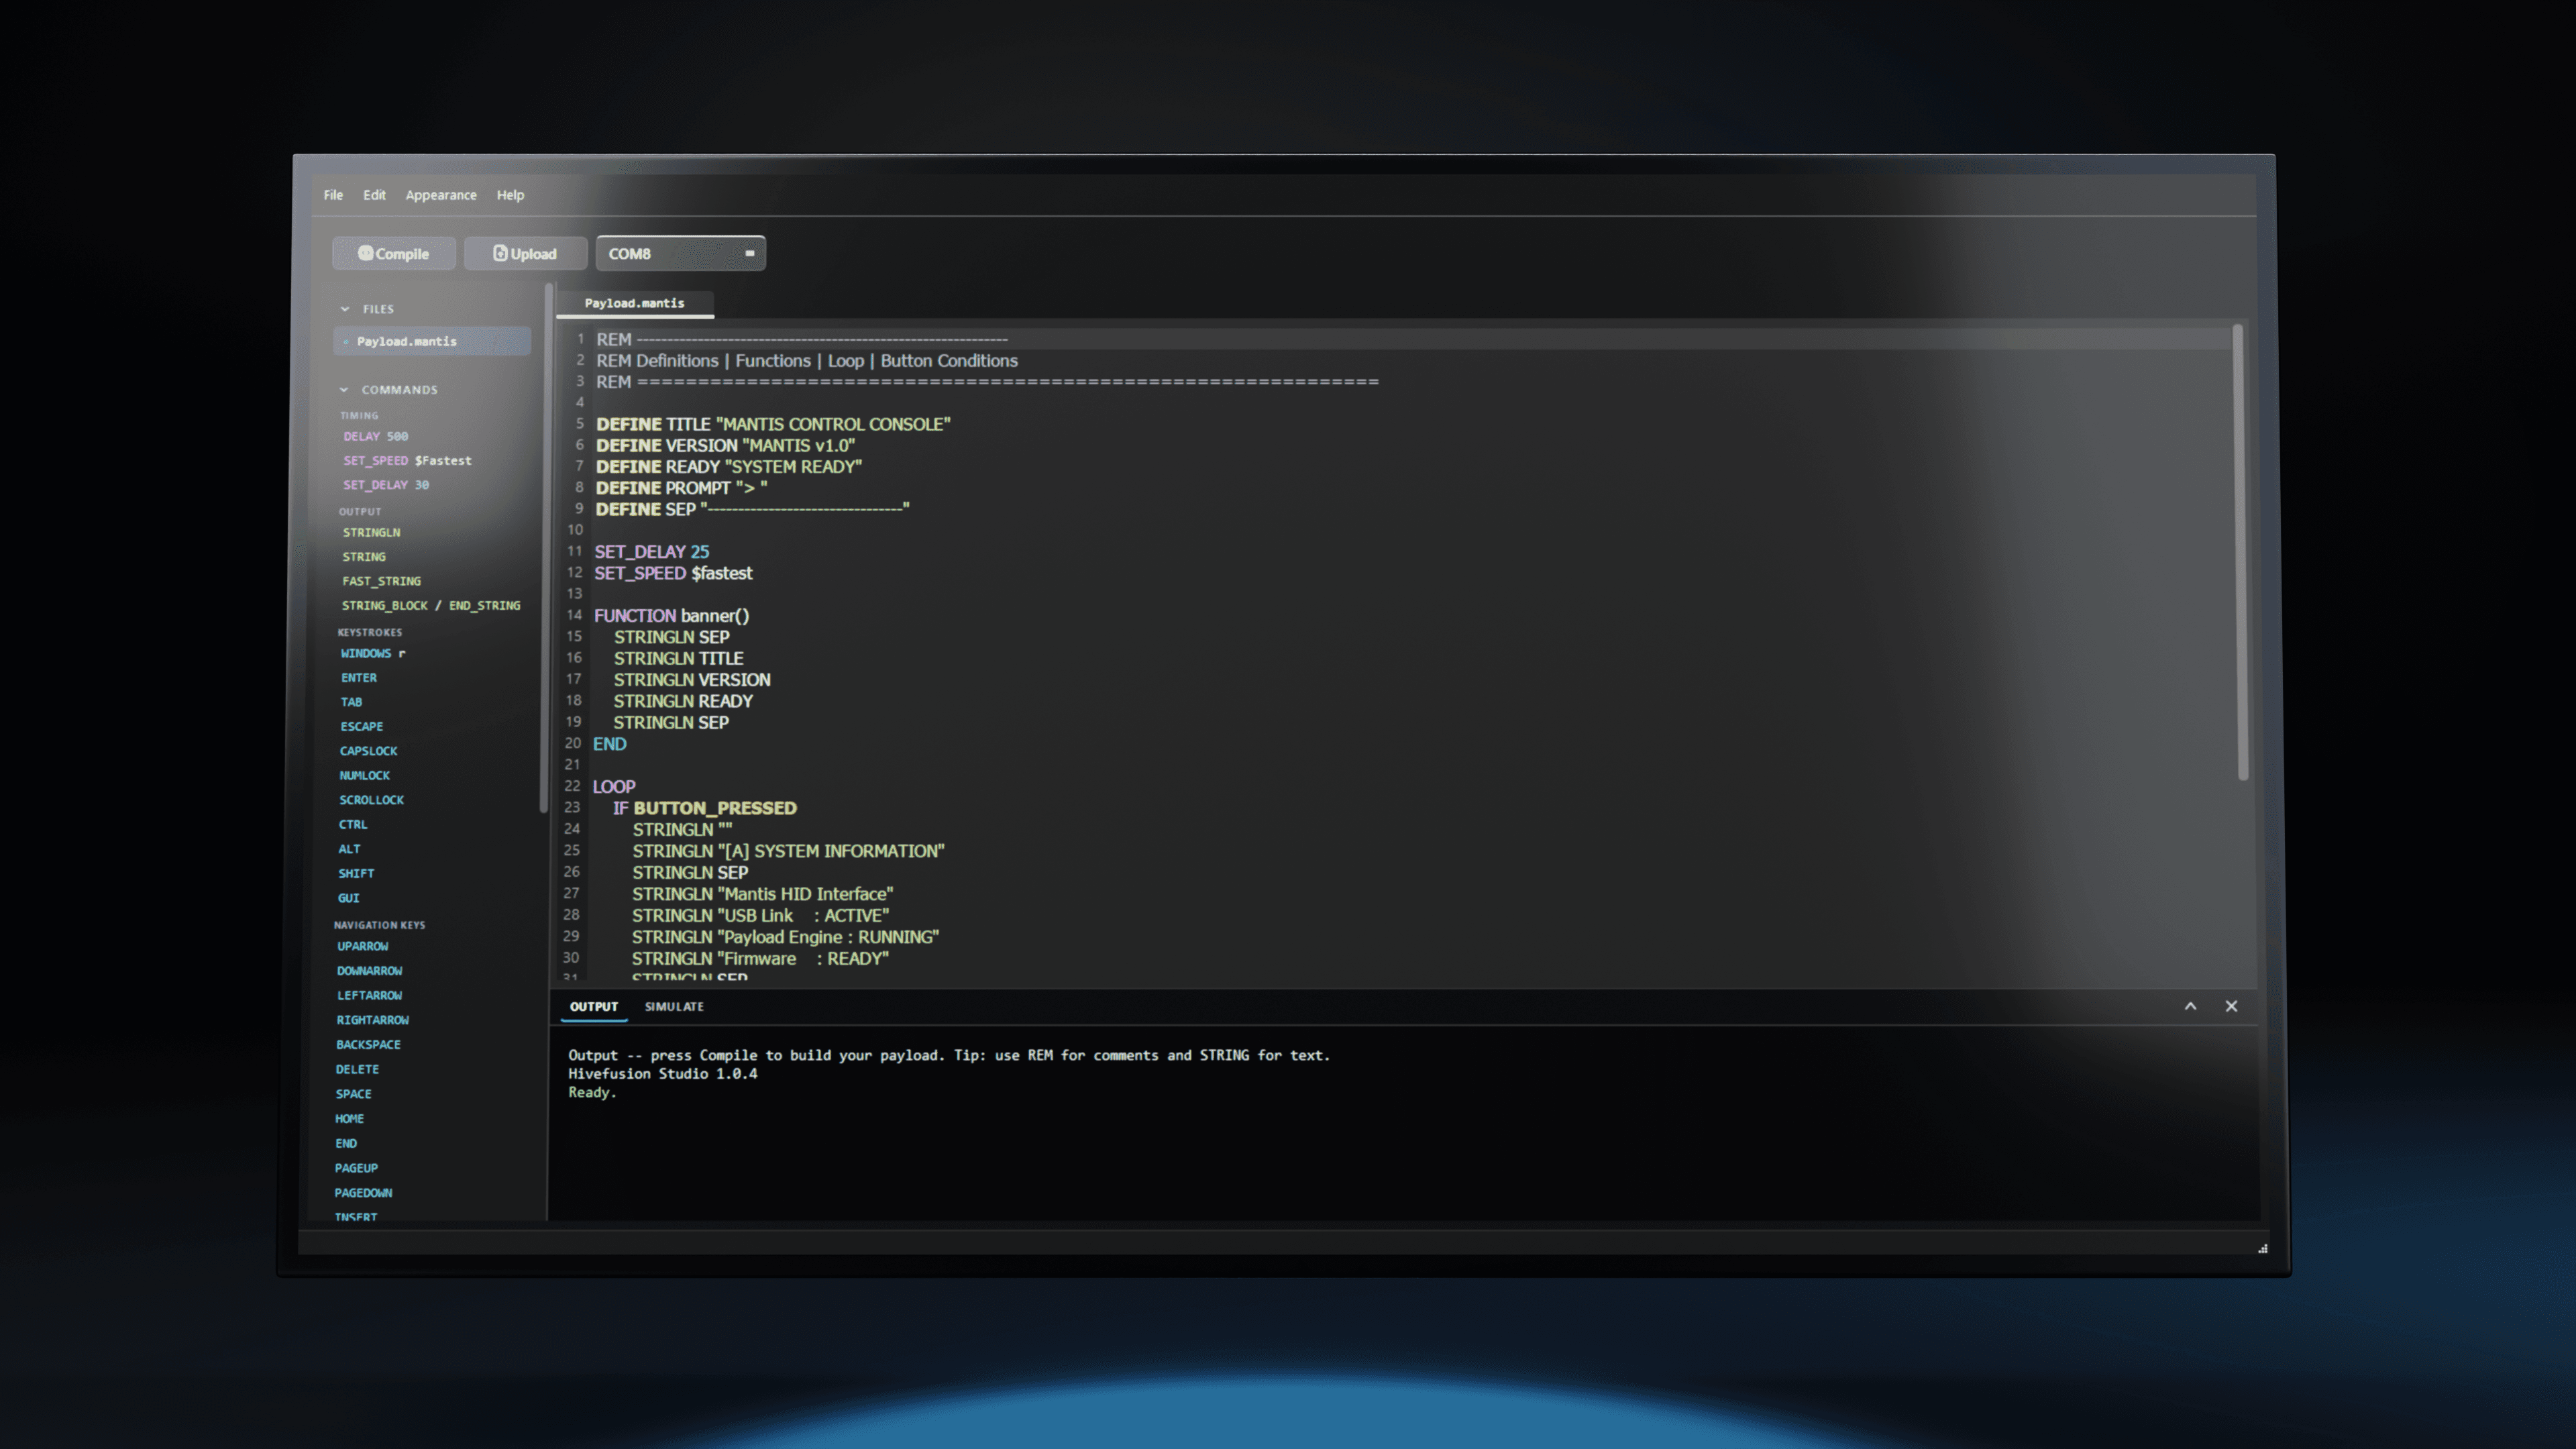The height and width of the screenshot is (1449, 2576).
Task: Insert the CTRL keystroke command
Action: (353, 825)
